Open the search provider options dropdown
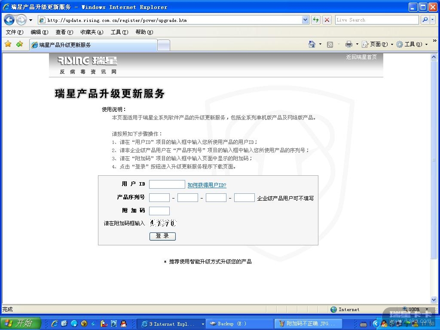This screenshot has height=330, width=440. click(x=432, y=20)
